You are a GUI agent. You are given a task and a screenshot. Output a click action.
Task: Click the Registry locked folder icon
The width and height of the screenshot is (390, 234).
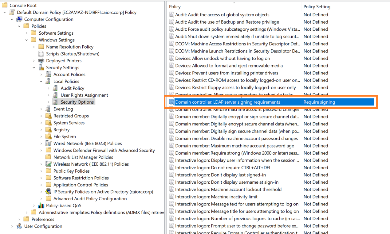click(48, 130)
